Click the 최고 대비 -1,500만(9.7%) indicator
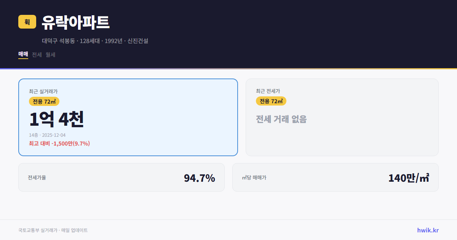This screenshot has height=240, width=457. coord(59,144)
